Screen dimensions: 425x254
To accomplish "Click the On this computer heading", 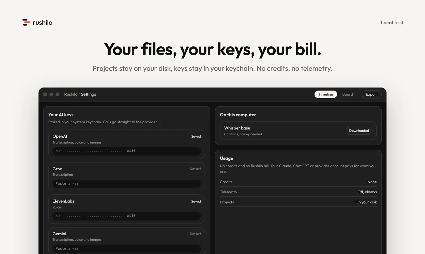I will point(238,115).
